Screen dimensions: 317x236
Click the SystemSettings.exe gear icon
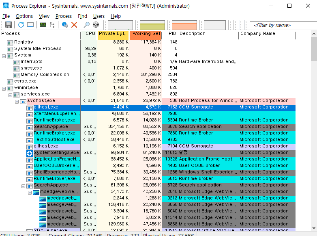click(30, 154)
